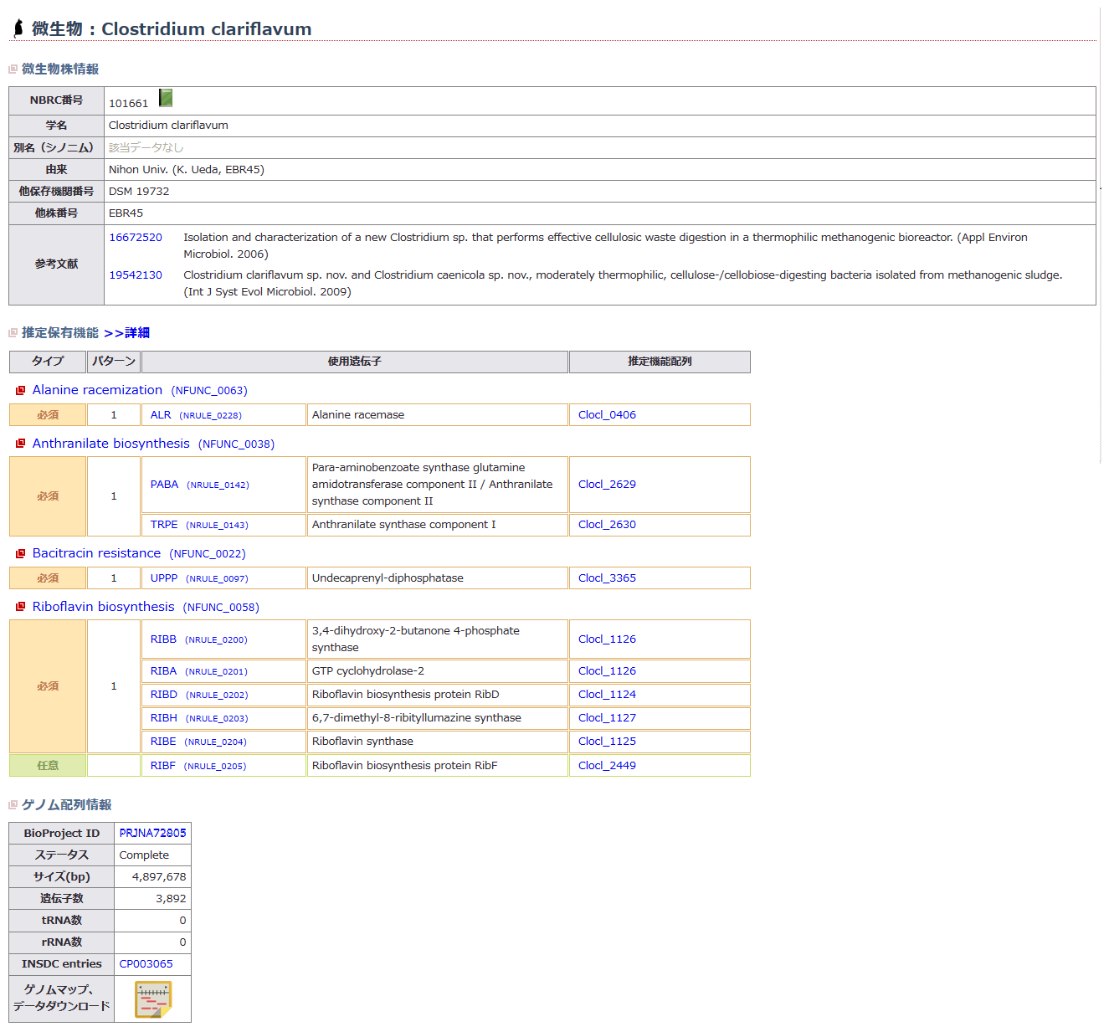Open the >>詳細 details link
The width and height of the screenshot is (1109, 1032).
point(127,333)
